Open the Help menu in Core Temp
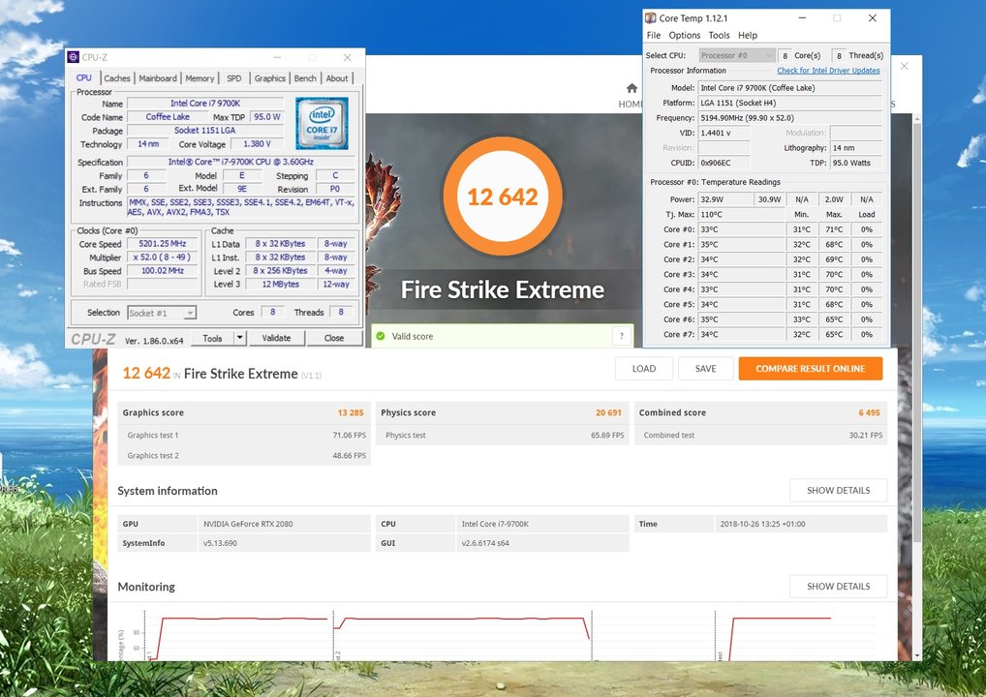Screen dimensions: 986x697 pyautogui.click(x=748, y=35)
